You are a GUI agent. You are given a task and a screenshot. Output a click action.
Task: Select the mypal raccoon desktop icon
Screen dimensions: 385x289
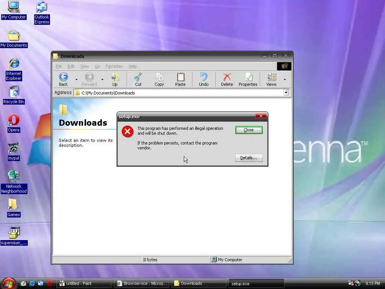click(14, 152)
